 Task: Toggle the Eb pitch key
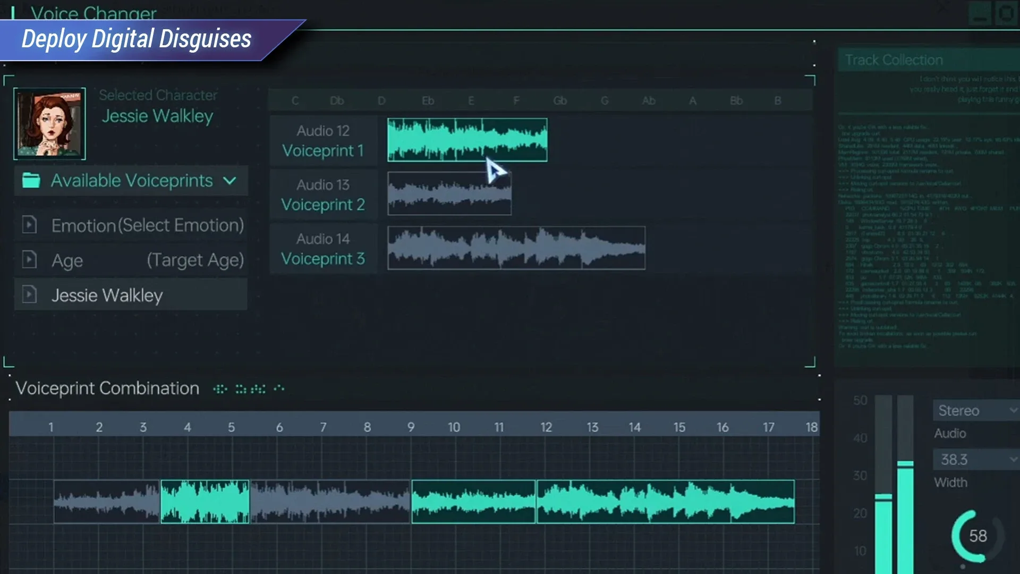427,100
